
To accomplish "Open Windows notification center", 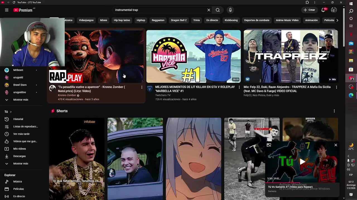I will click(x=351, y=195).
